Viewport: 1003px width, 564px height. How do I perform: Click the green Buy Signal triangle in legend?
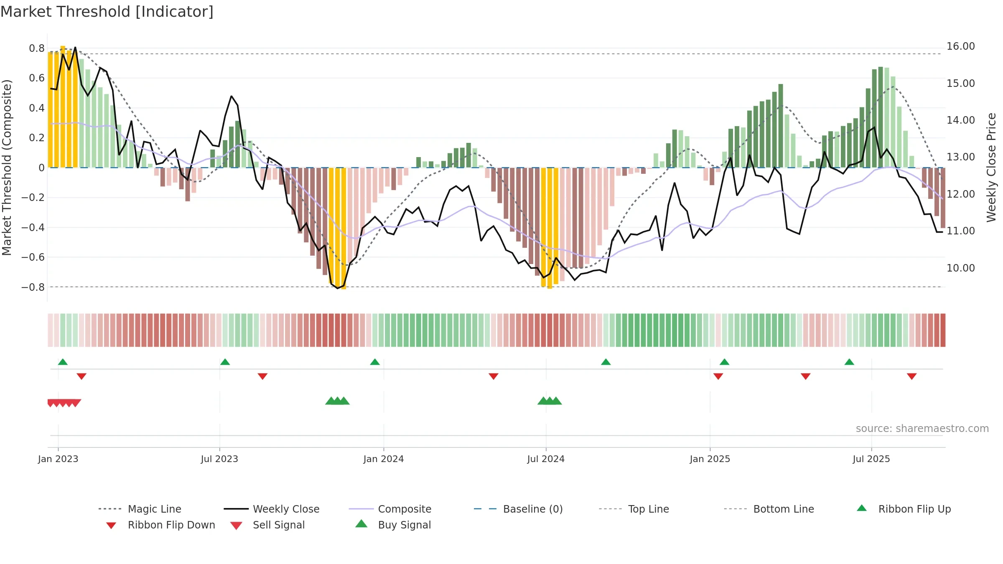click(361, 523)
